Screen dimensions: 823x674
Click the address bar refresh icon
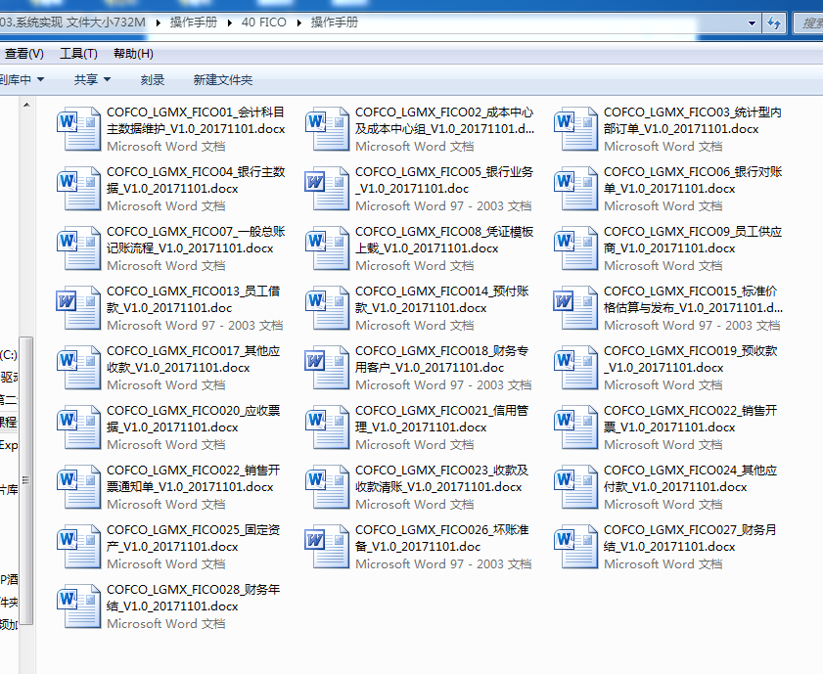(x=774, y=23)
